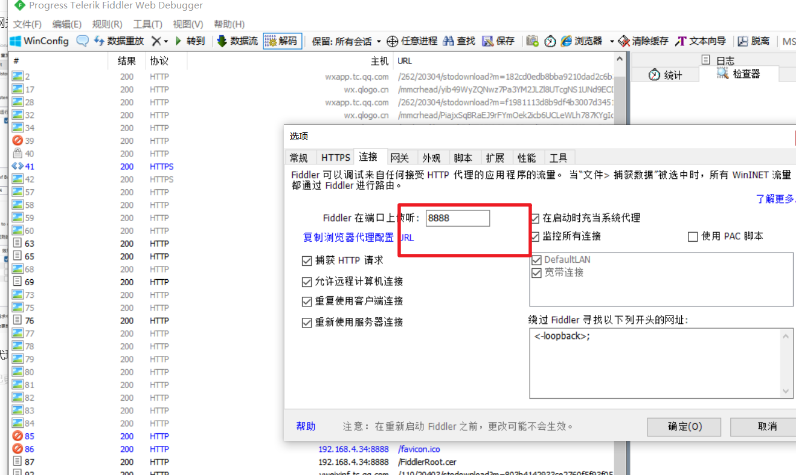
Task: Expand the 浏览器 dropdown arrow
Action: coord(611,41)
